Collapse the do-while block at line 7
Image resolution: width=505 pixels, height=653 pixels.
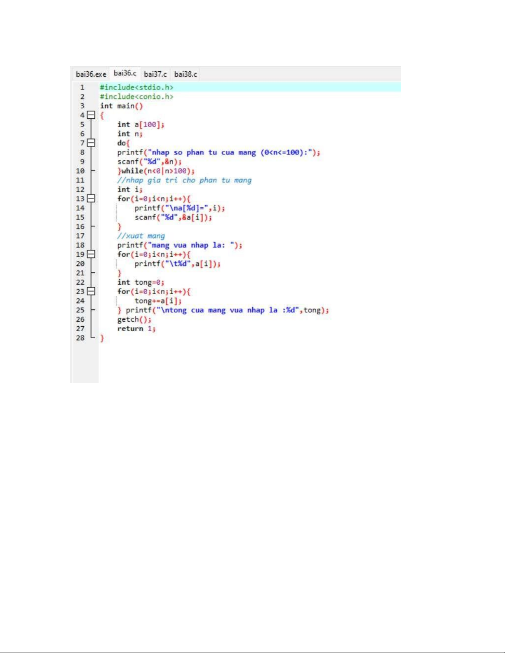click(x=91, y=143)
